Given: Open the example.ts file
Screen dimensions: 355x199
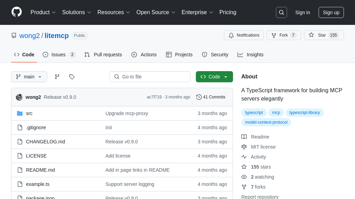Looking at the screenshot, I should 37,184.
